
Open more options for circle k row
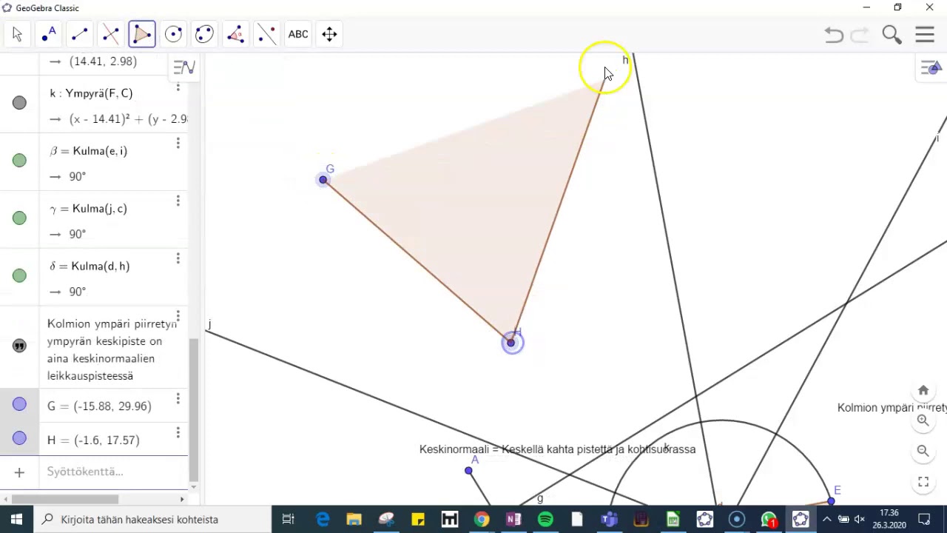point(178,87)
